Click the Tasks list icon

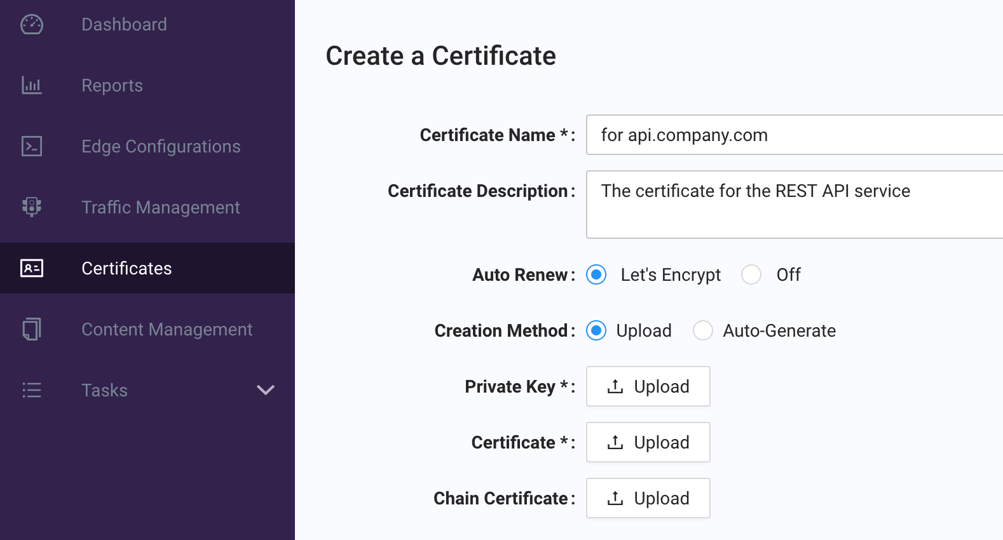coord(32,390)
